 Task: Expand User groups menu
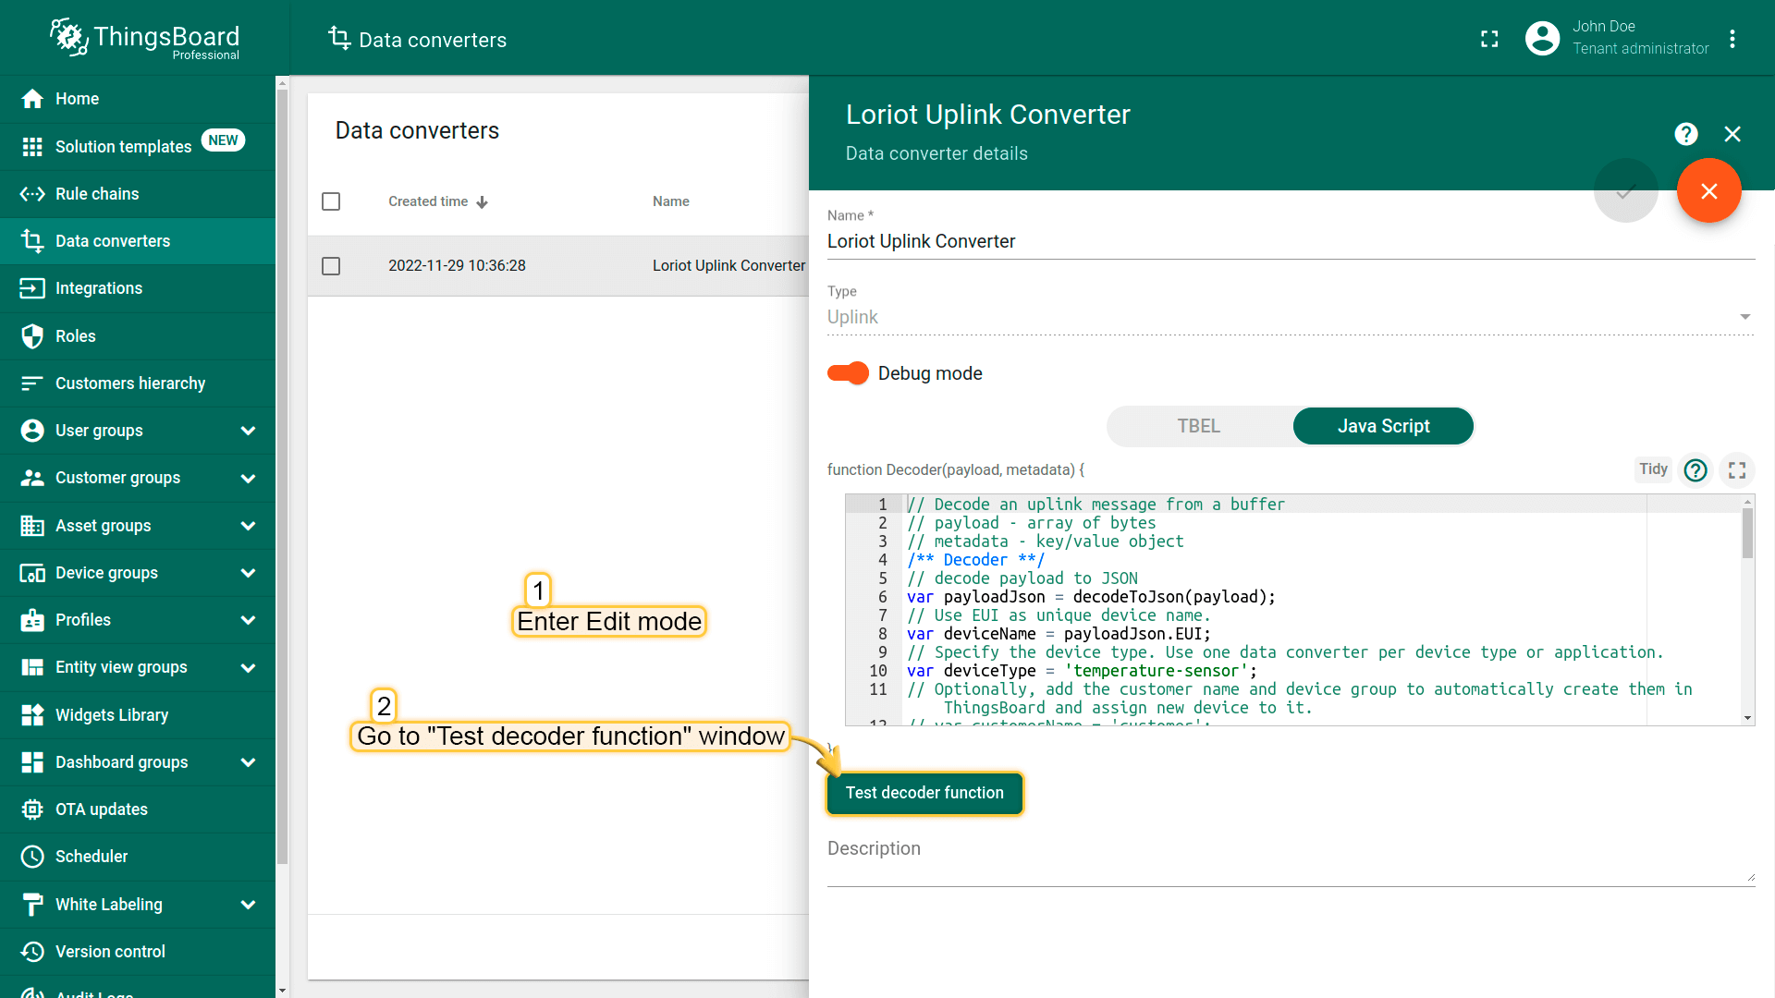click(248, 431)
